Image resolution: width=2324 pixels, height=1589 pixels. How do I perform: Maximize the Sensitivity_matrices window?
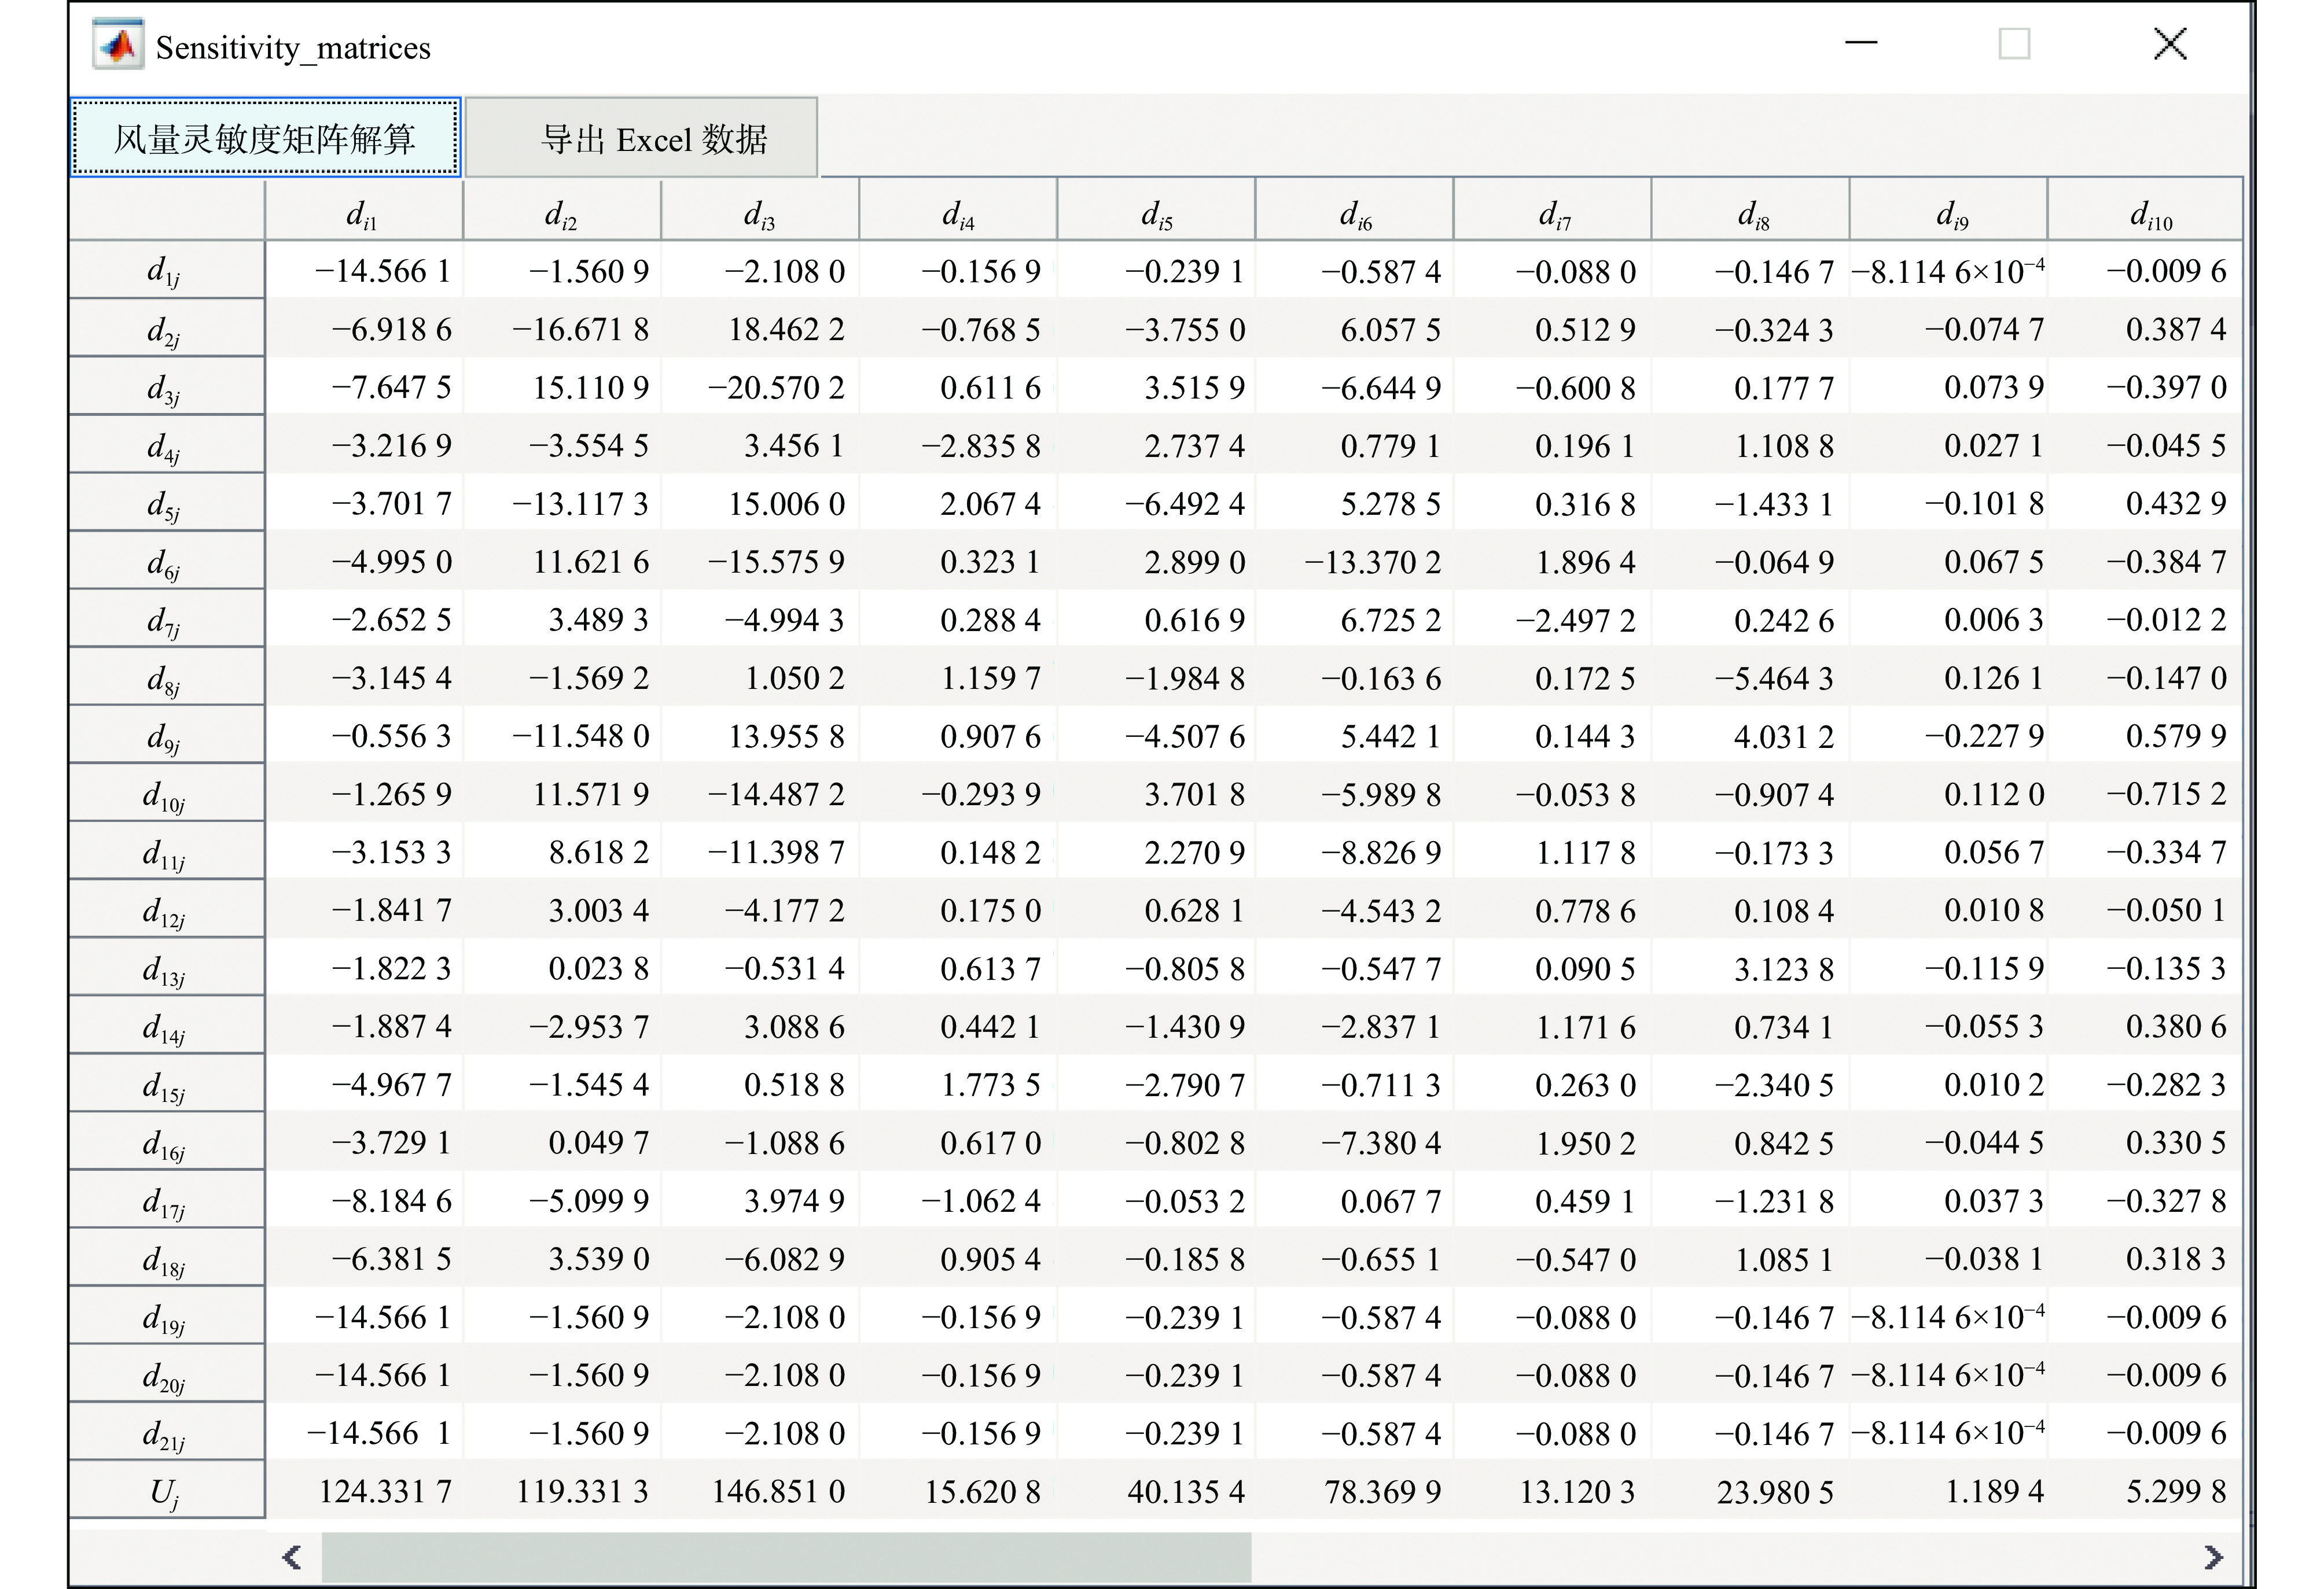point(2014,44)
